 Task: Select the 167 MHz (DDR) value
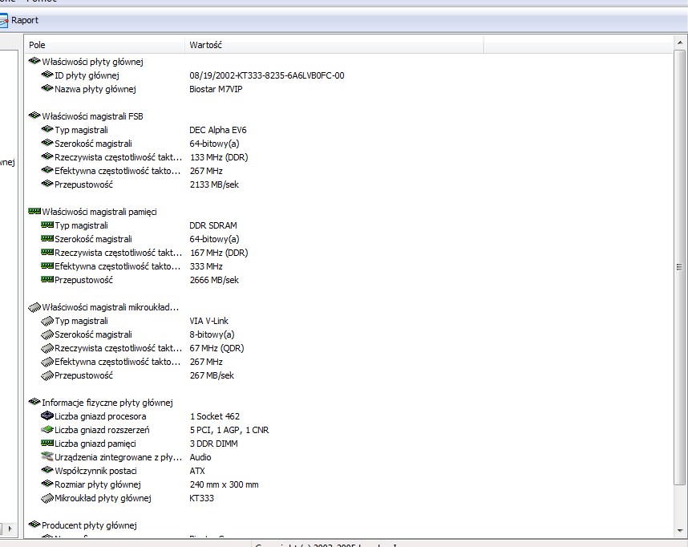219,253
